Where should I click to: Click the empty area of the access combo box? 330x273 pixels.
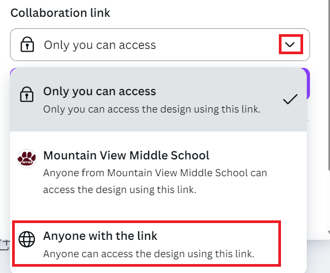click(217, 45)
